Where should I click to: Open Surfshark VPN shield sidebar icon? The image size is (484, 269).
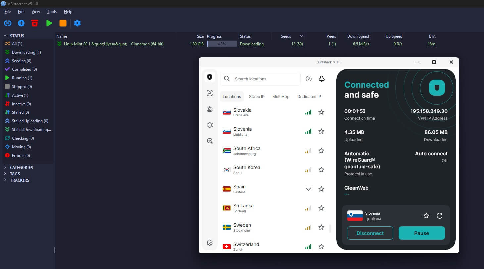point(210,77)
